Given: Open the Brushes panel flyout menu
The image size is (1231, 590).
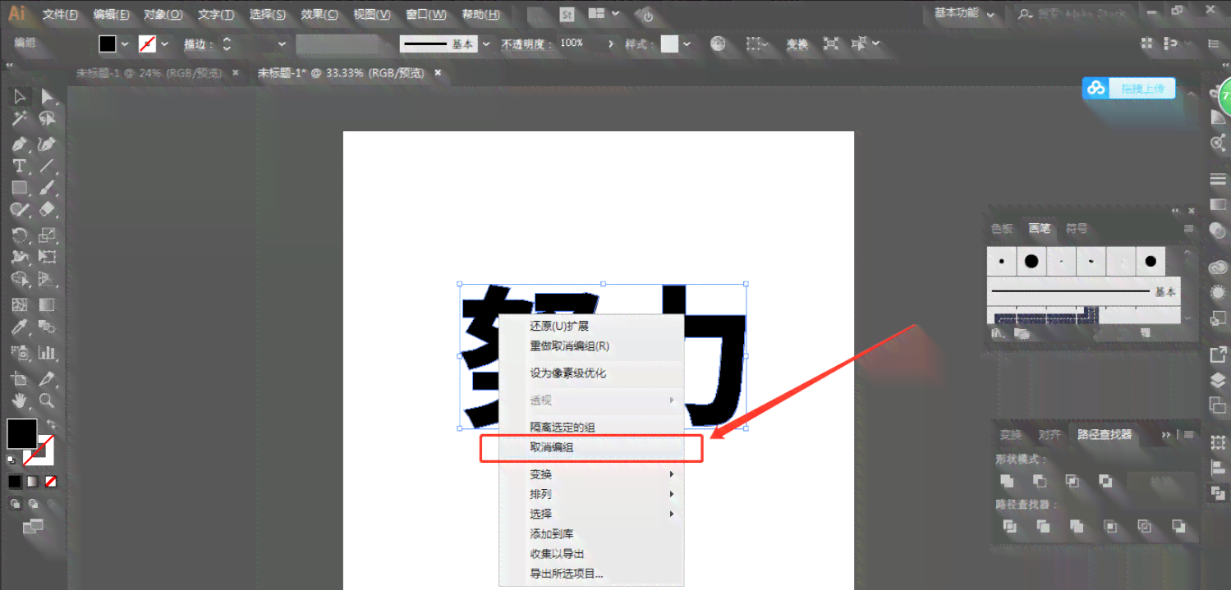Looking at the screenshot, I should pyautogui.click(x=1188, y=229).
